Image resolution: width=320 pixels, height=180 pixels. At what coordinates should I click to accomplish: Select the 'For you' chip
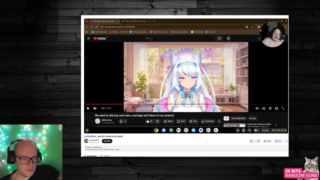tap(253, 118)
